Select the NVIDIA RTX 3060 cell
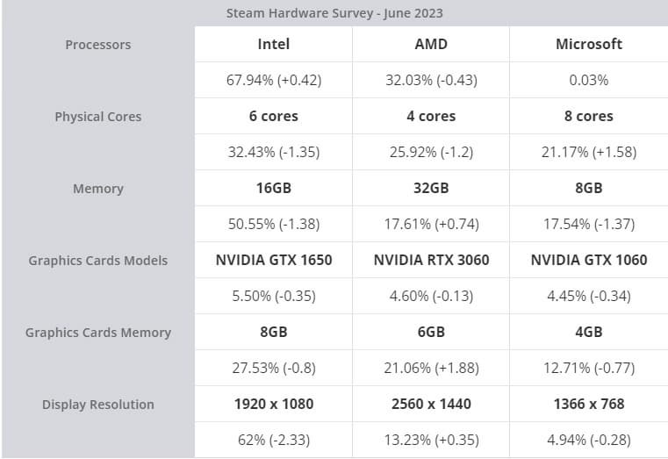The width and height of the screenshot is (668, 459). pyautogui.click(x=431, y=260)
